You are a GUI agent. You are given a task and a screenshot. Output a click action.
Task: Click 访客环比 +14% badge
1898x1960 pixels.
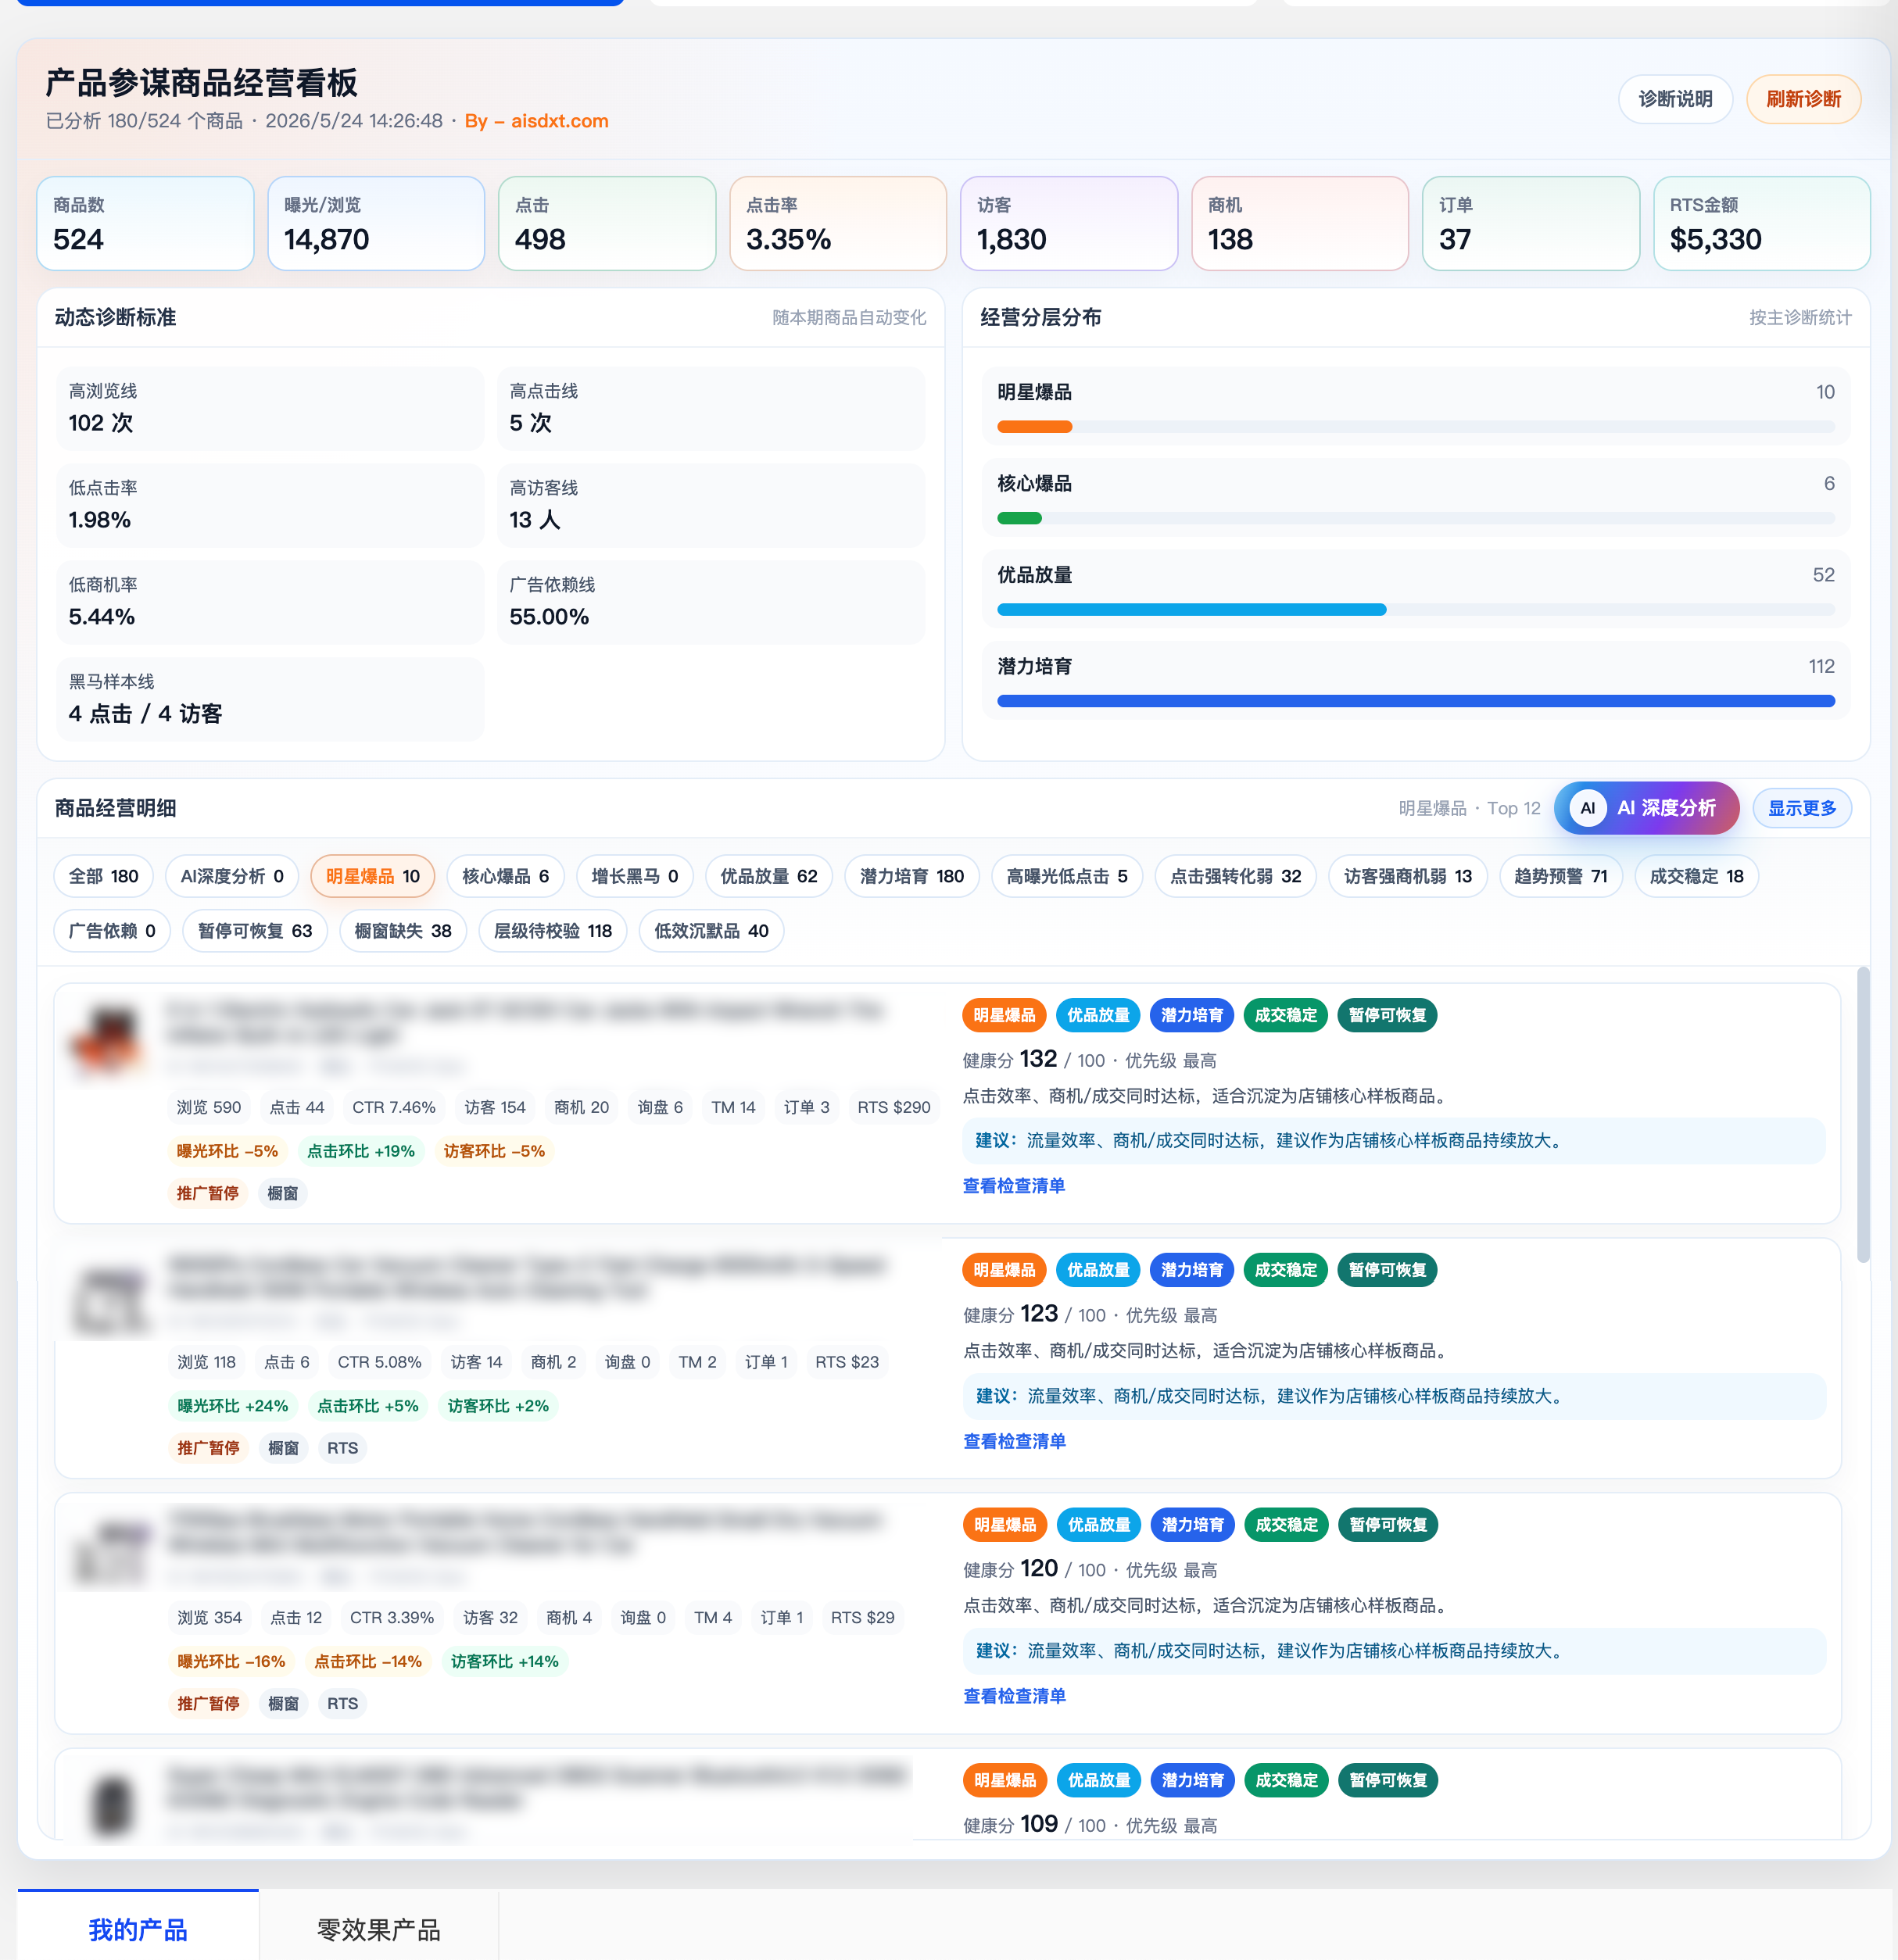coord(504,1661)
